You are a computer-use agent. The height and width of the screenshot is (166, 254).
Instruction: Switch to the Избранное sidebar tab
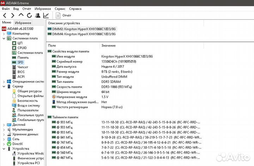(23, 23)
